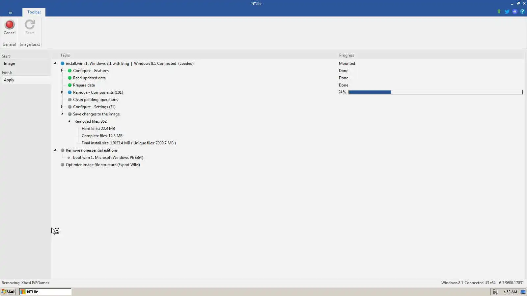Click the Reset arrow icon
Viewport: 527px width, 296px height.
[x=30, y=24]
